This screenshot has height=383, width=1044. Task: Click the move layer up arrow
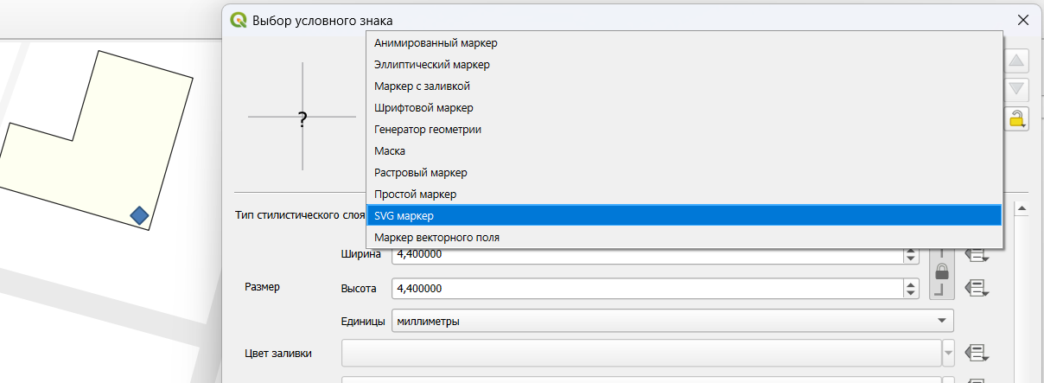(1017, 61)
